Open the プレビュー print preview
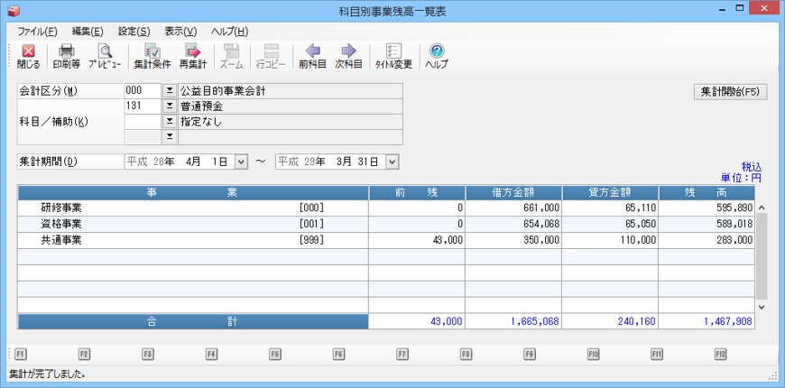 click(x=105, y=56)
